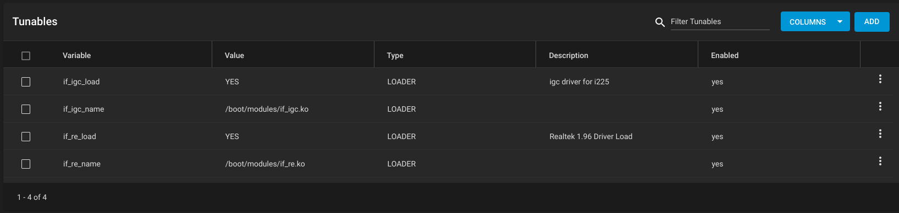This screenshot has width=899, height=213.
Task: Open actions menu for if_igc_load row
Action: click(x=880, y=79)
